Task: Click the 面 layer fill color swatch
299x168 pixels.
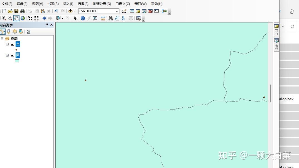Action: [x=17, y=60]
